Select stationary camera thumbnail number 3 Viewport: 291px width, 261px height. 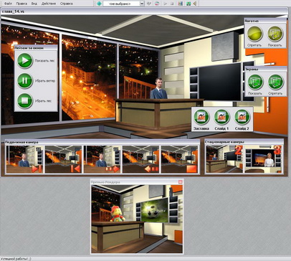[x=263, y=159]
